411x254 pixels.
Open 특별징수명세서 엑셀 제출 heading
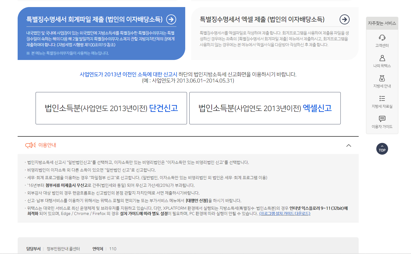coord(262,20)
